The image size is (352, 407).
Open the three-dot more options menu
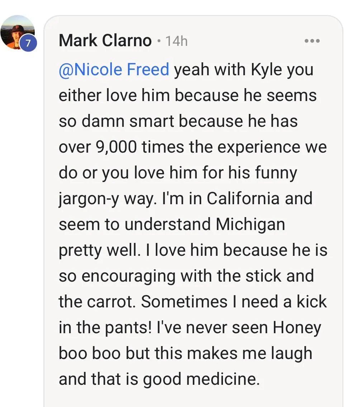[311, 41]
